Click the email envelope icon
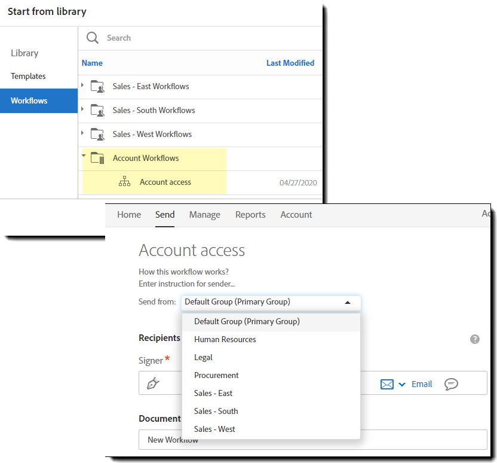Image resolution: width=497 pixels, height=463 pixels. (x=387, y=384)
